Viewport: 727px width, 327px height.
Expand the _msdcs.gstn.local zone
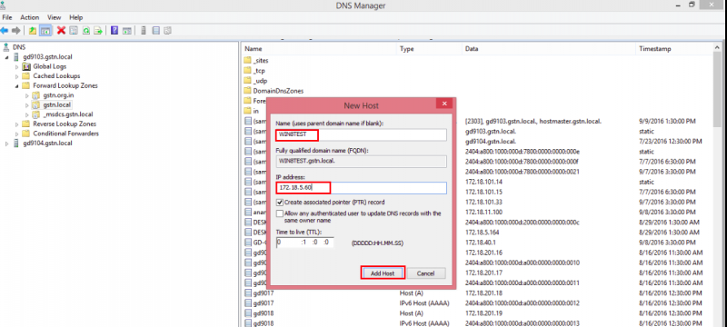coord(27,114)
